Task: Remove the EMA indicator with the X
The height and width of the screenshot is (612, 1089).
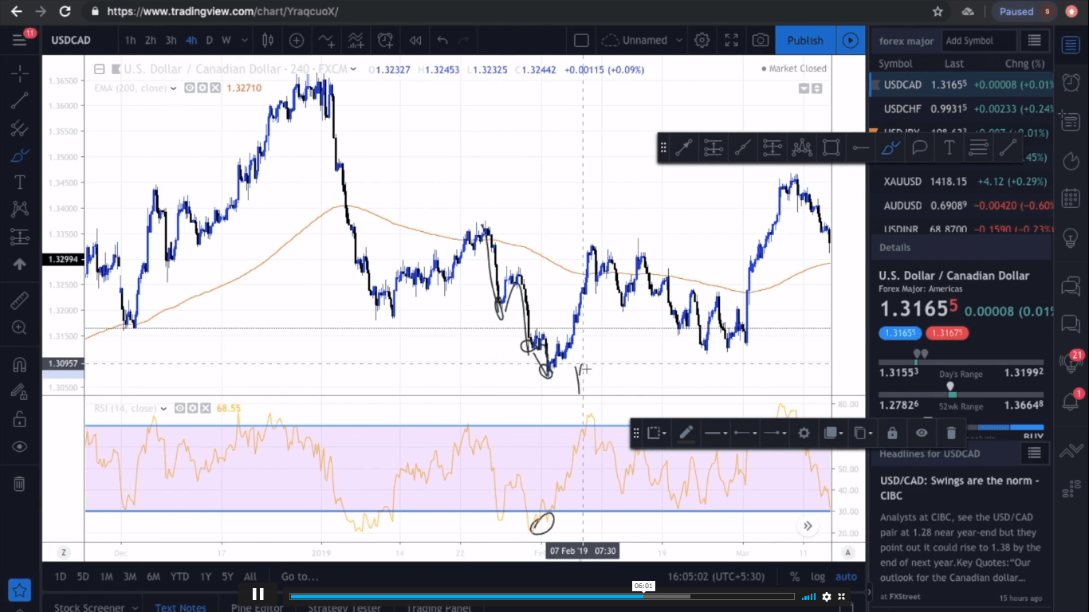Action: [215, 88]
